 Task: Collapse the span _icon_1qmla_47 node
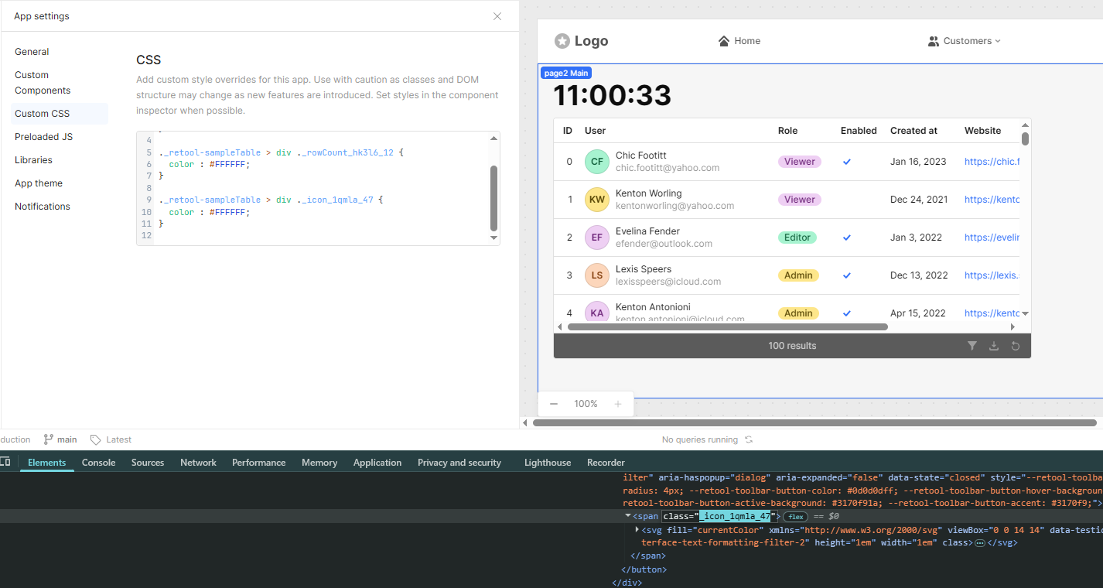point(628,516)
